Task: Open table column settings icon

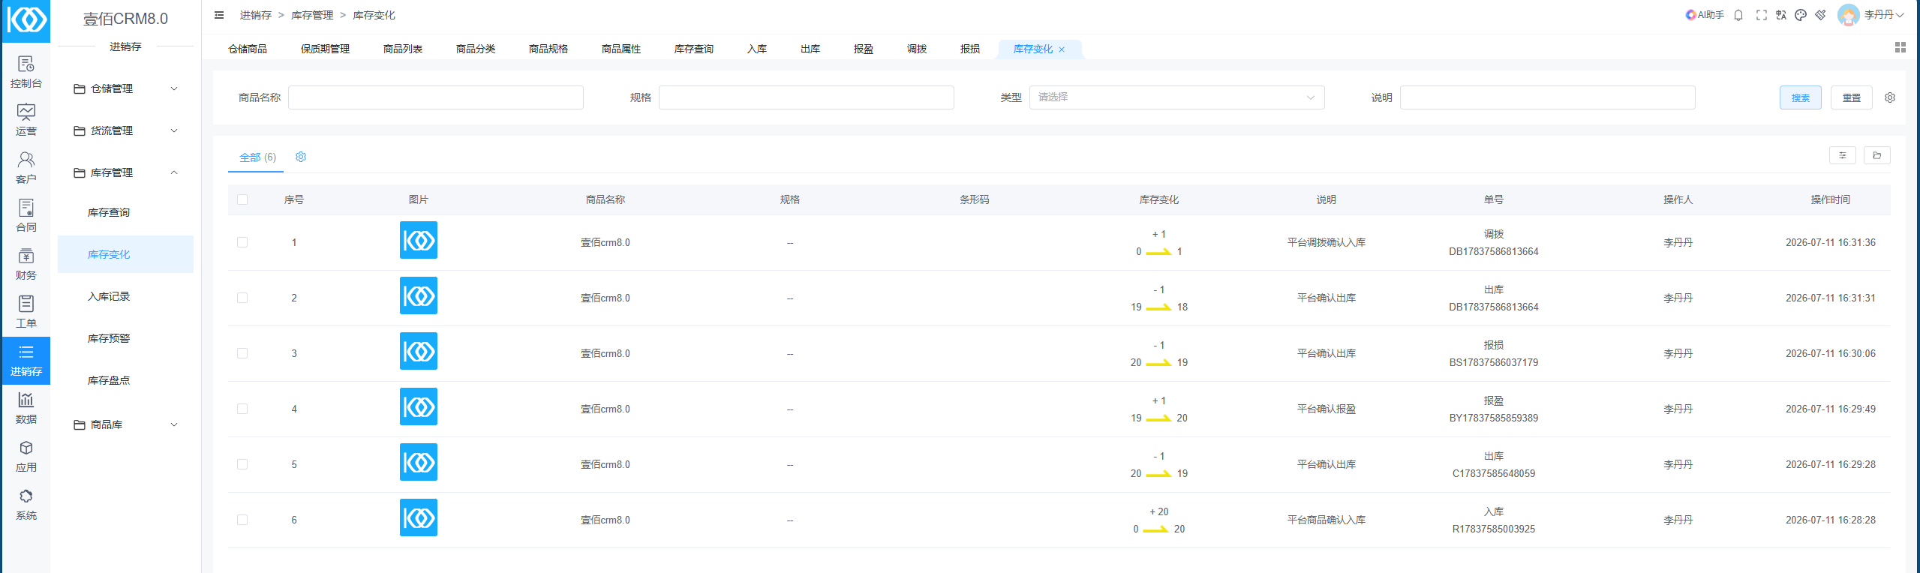Action: tap(1843, 155)
